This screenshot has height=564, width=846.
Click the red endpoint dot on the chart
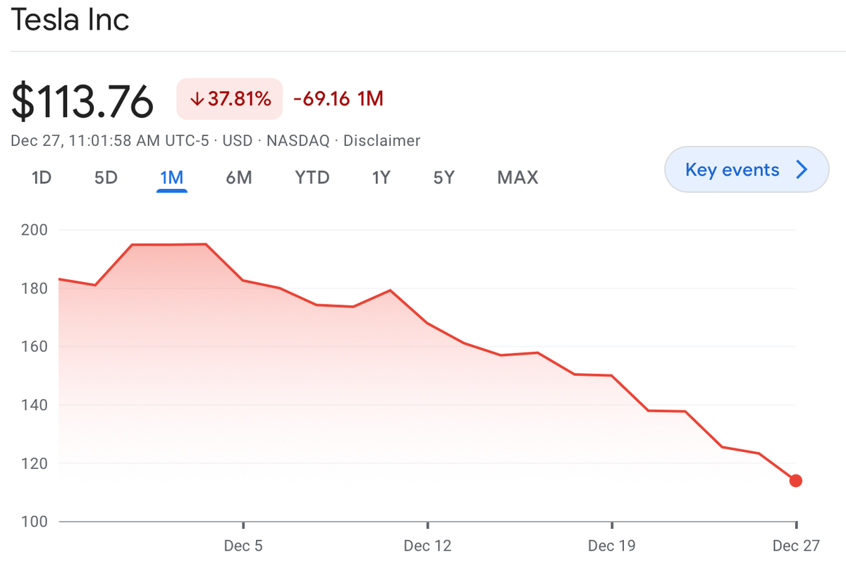point(796,479)
